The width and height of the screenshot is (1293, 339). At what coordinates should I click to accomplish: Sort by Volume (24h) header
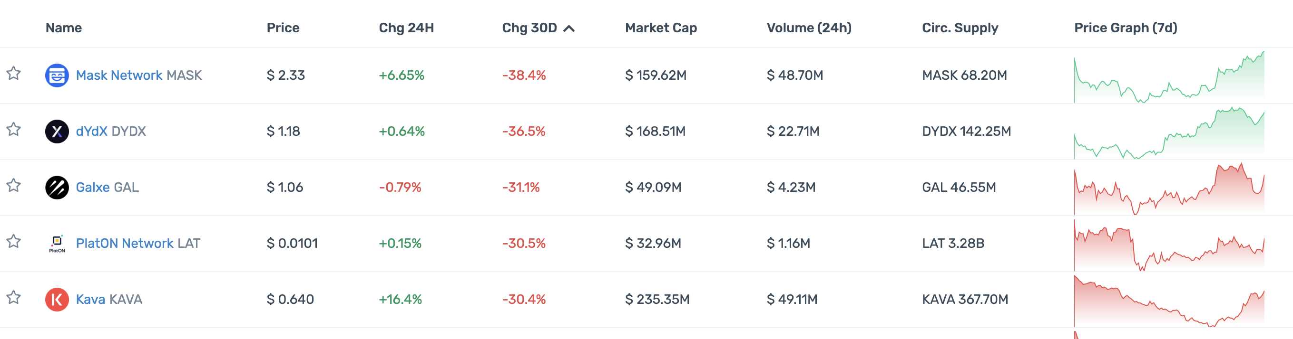coord(809,28)
